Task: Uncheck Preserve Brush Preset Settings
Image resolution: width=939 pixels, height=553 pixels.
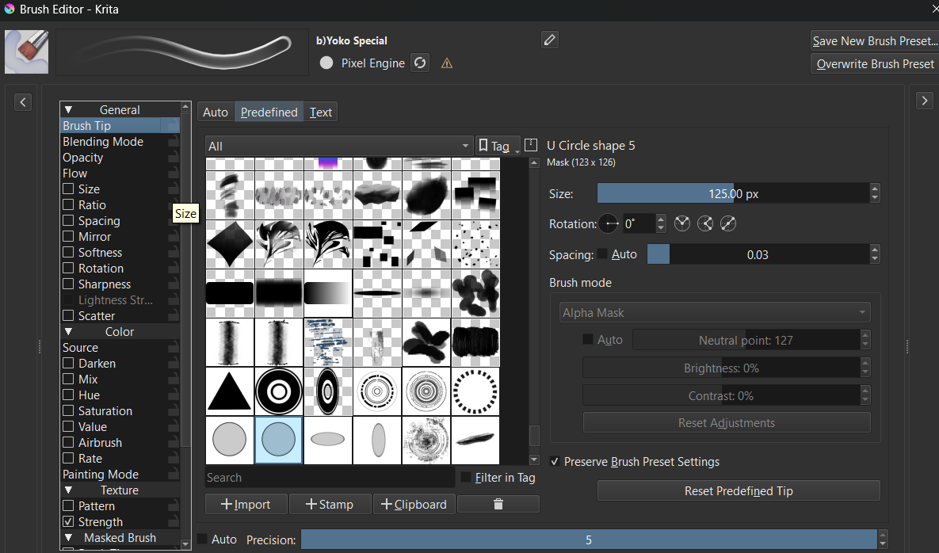Action: click(x=555, y=462)
